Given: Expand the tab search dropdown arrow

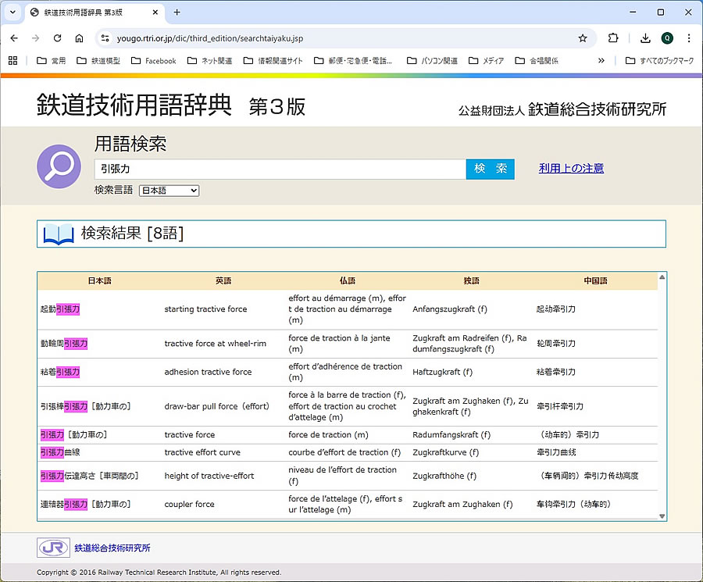Looking at the screenshot, I should click(x=12, y=12).
